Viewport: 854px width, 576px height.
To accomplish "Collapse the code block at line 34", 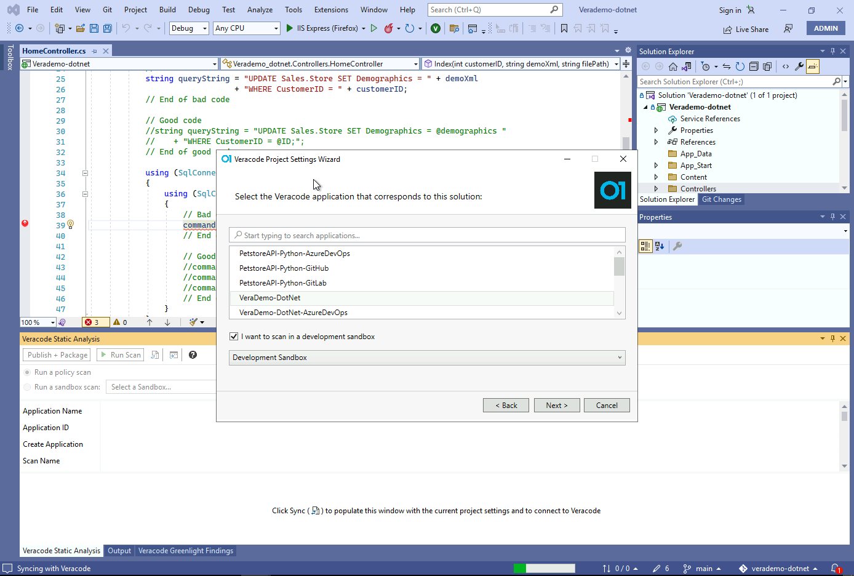I will 85,173.
